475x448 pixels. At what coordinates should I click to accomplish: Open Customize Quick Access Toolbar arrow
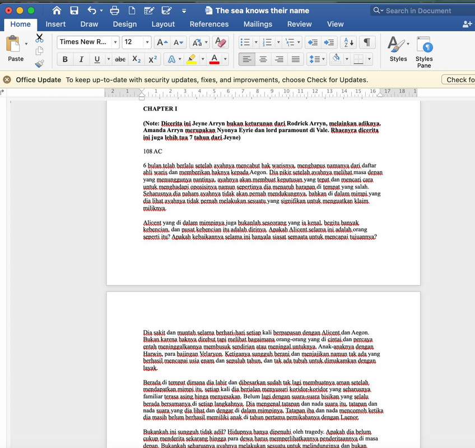pyautogui.click(x=184, y=11)
